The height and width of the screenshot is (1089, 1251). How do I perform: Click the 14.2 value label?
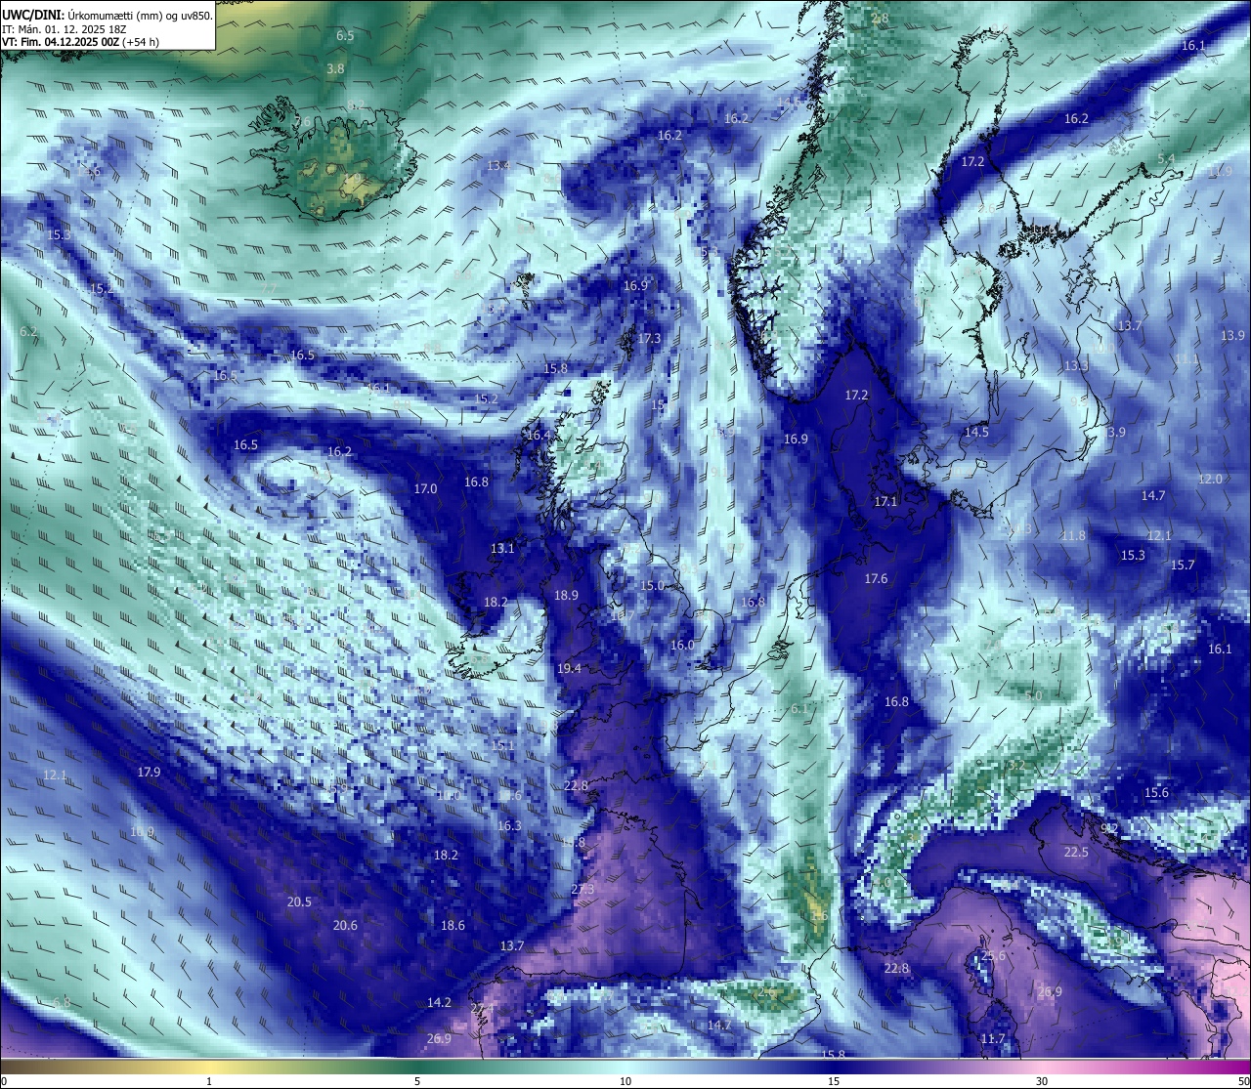coord(439,1002)
